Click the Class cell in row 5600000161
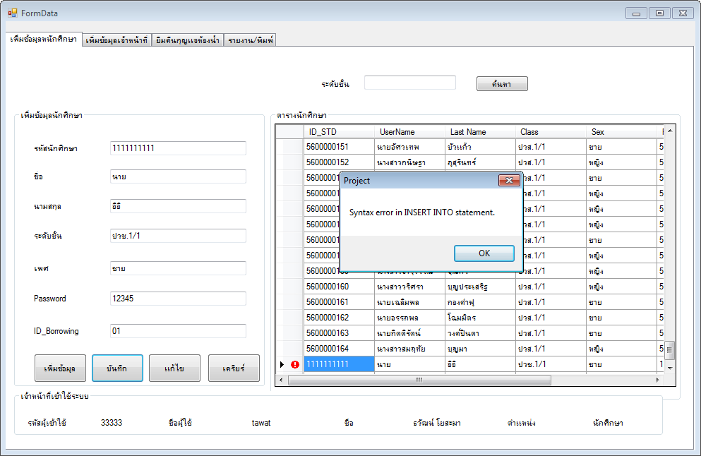The height and width of the screenshot is (456, 701). click(551, 302)
